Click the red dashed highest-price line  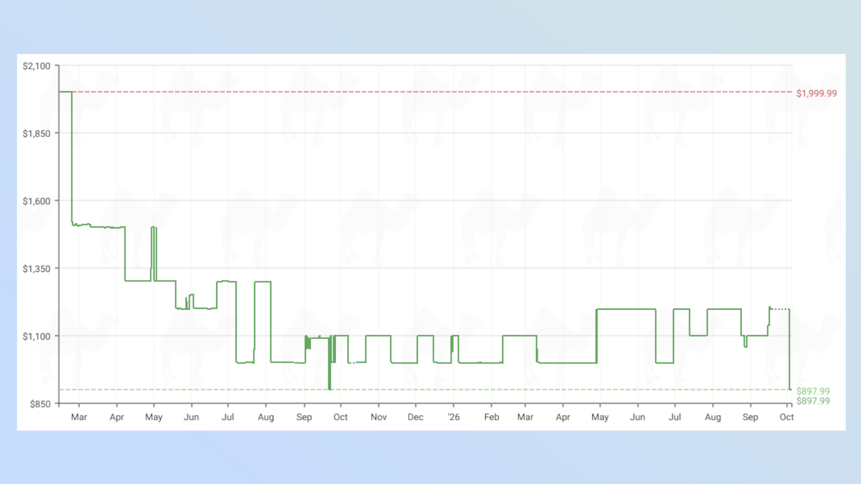[x=430, y=92]
